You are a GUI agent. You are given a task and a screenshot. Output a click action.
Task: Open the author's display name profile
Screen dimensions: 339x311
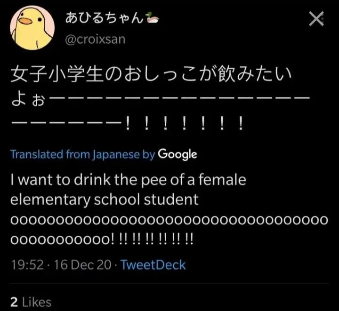click(x=105, y=19)
